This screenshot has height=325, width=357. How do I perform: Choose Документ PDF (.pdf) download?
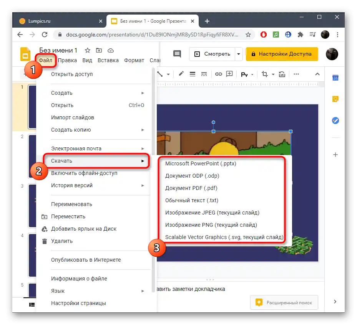point(191,188)
